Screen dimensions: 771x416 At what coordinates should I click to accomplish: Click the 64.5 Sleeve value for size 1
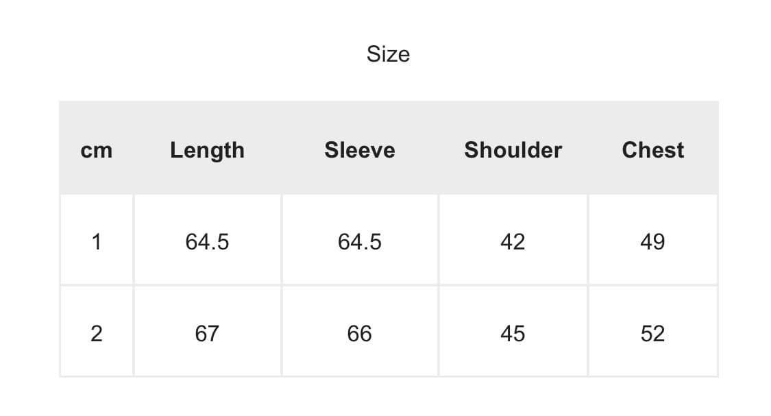coord(360,241)
